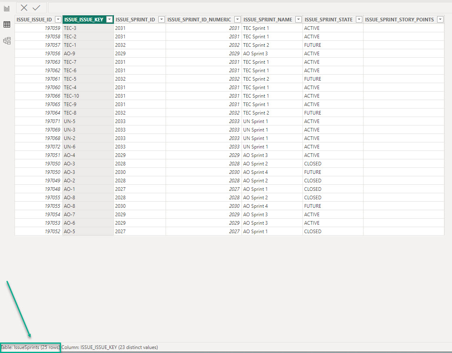The height and width of the screenshot is (353, 452).
Task: Click the IssueSprints row count status text
Action: point(30,347)
